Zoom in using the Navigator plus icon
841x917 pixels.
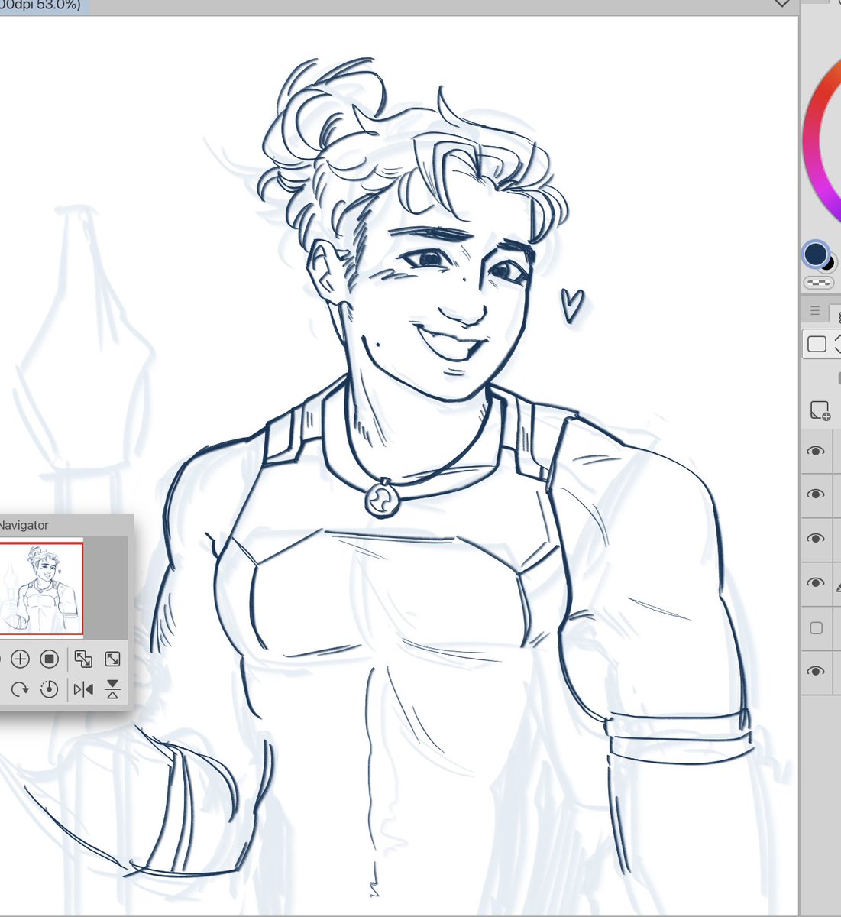pyautogui.click(x=21, y=659)
